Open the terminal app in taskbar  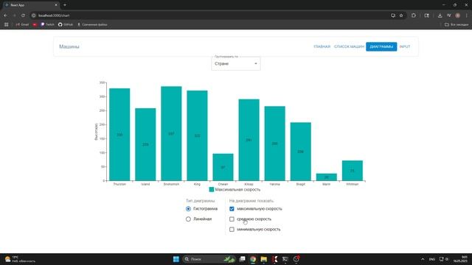[x=285, y=259]
